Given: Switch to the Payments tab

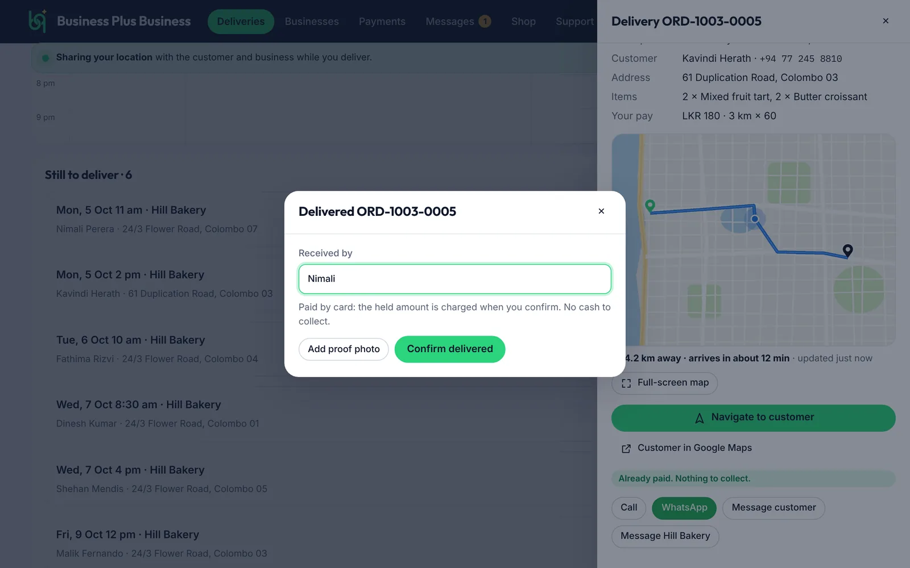Looking at the screenshot, I should [382, 22].
